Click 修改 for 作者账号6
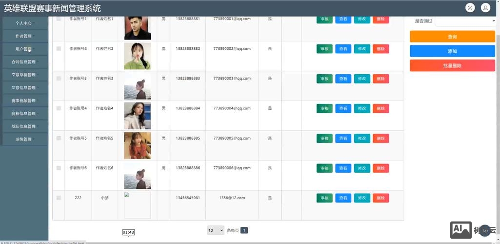Screen dimensions: 500x244 [362, 168]
